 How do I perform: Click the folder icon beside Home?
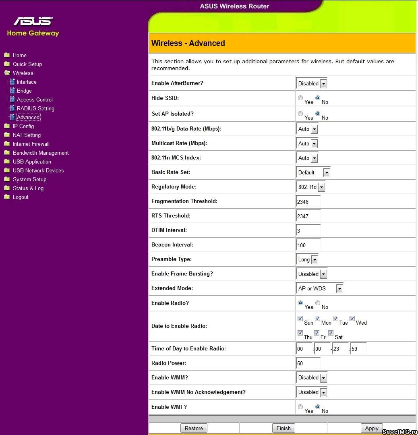pos(7,55)
